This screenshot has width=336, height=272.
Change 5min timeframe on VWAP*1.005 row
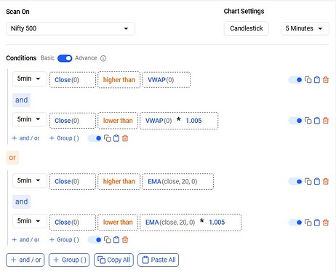[x=30, y=119]
